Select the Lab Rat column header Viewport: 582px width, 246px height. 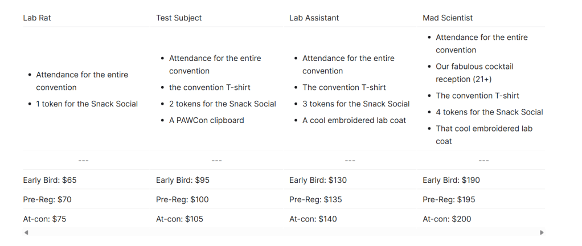tap(37, 18)
